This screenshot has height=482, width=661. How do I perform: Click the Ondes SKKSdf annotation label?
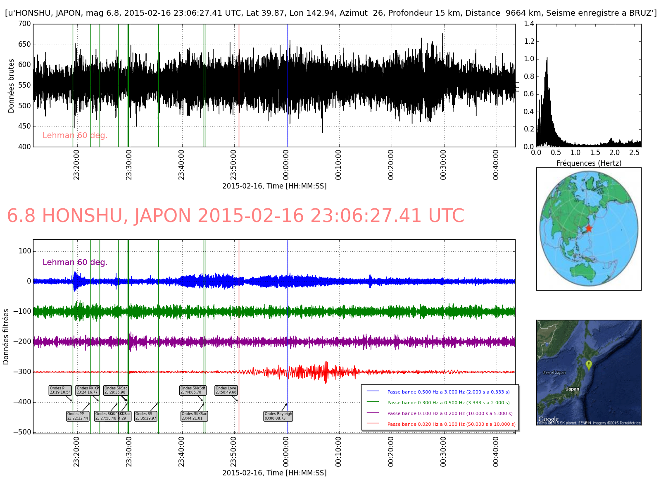click(193, 390)
